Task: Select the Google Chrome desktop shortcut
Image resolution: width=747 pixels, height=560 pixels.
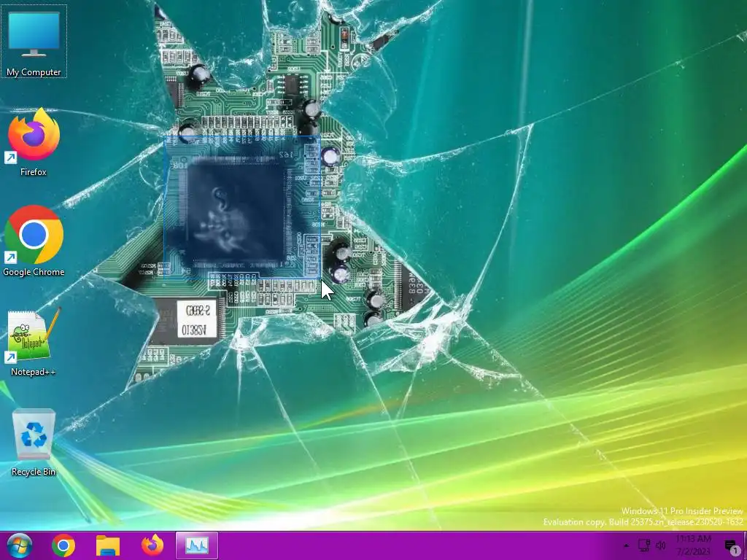Action: pos(34,241)
